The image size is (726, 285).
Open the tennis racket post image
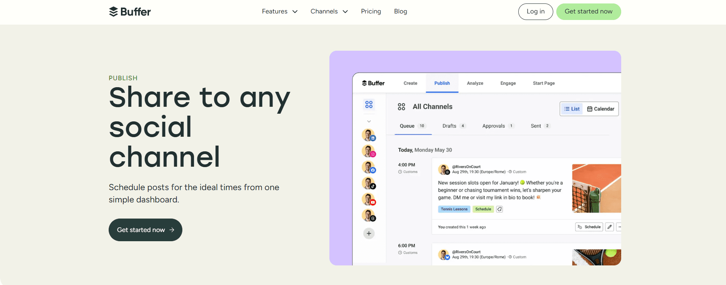597,257
